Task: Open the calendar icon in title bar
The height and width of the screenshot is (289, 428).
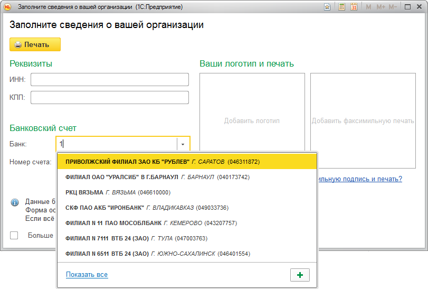Action: click(x=354, y=7)
